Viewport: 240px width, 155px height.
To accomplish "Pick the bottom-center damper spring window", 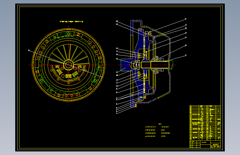I will coord(68,76).
